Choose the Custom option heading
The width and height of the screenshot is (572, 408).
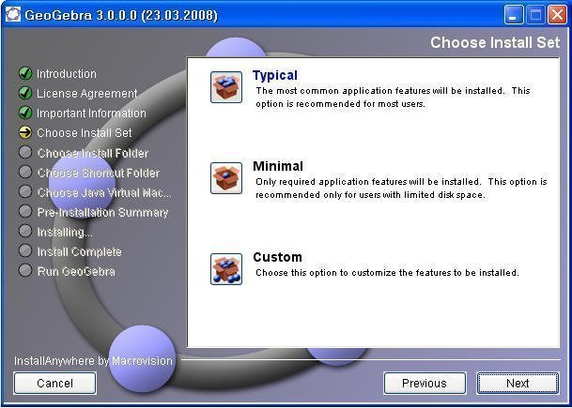(278, 257)
